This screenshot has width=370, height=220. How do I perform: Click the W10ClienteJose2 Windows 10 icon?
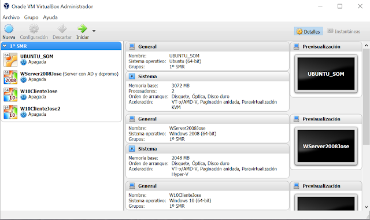[x=10, y=112]
